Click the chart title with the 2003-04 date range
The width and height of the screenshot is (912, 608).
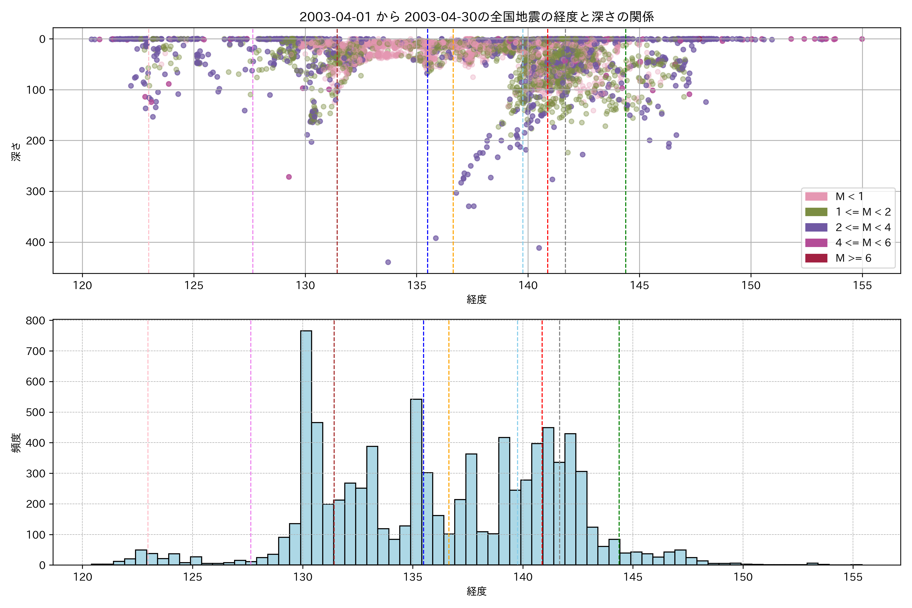tap(477, 17)
